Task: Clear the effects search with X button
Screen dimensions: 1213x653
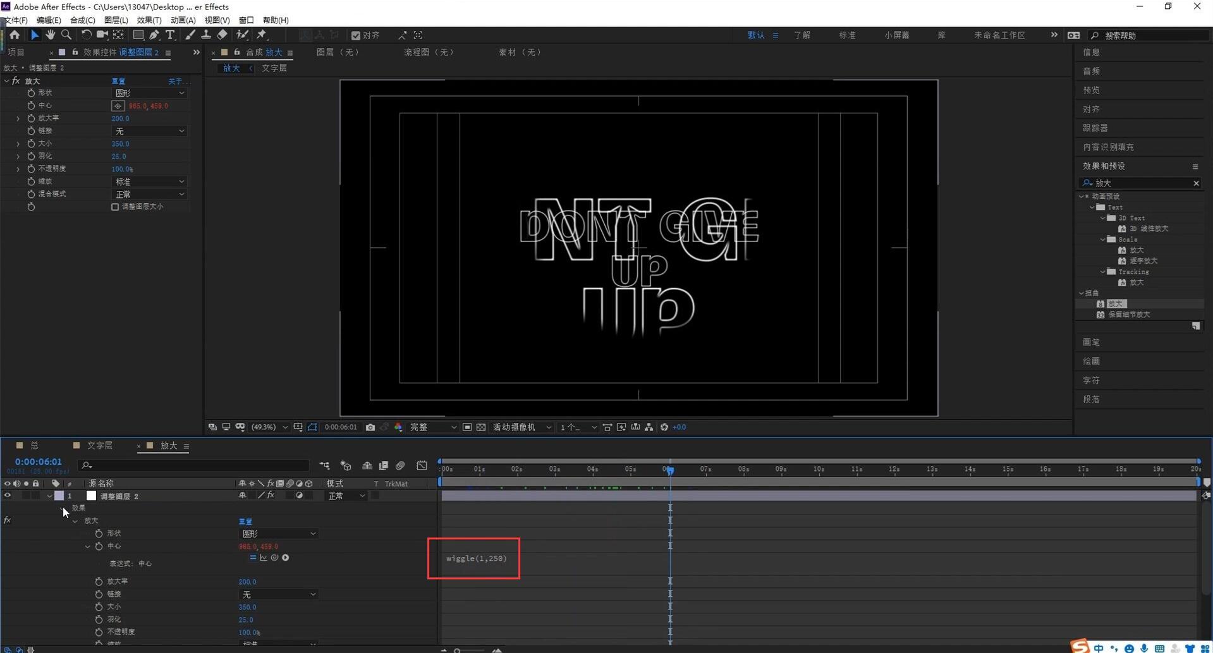Action: (x=1196, y=183)
